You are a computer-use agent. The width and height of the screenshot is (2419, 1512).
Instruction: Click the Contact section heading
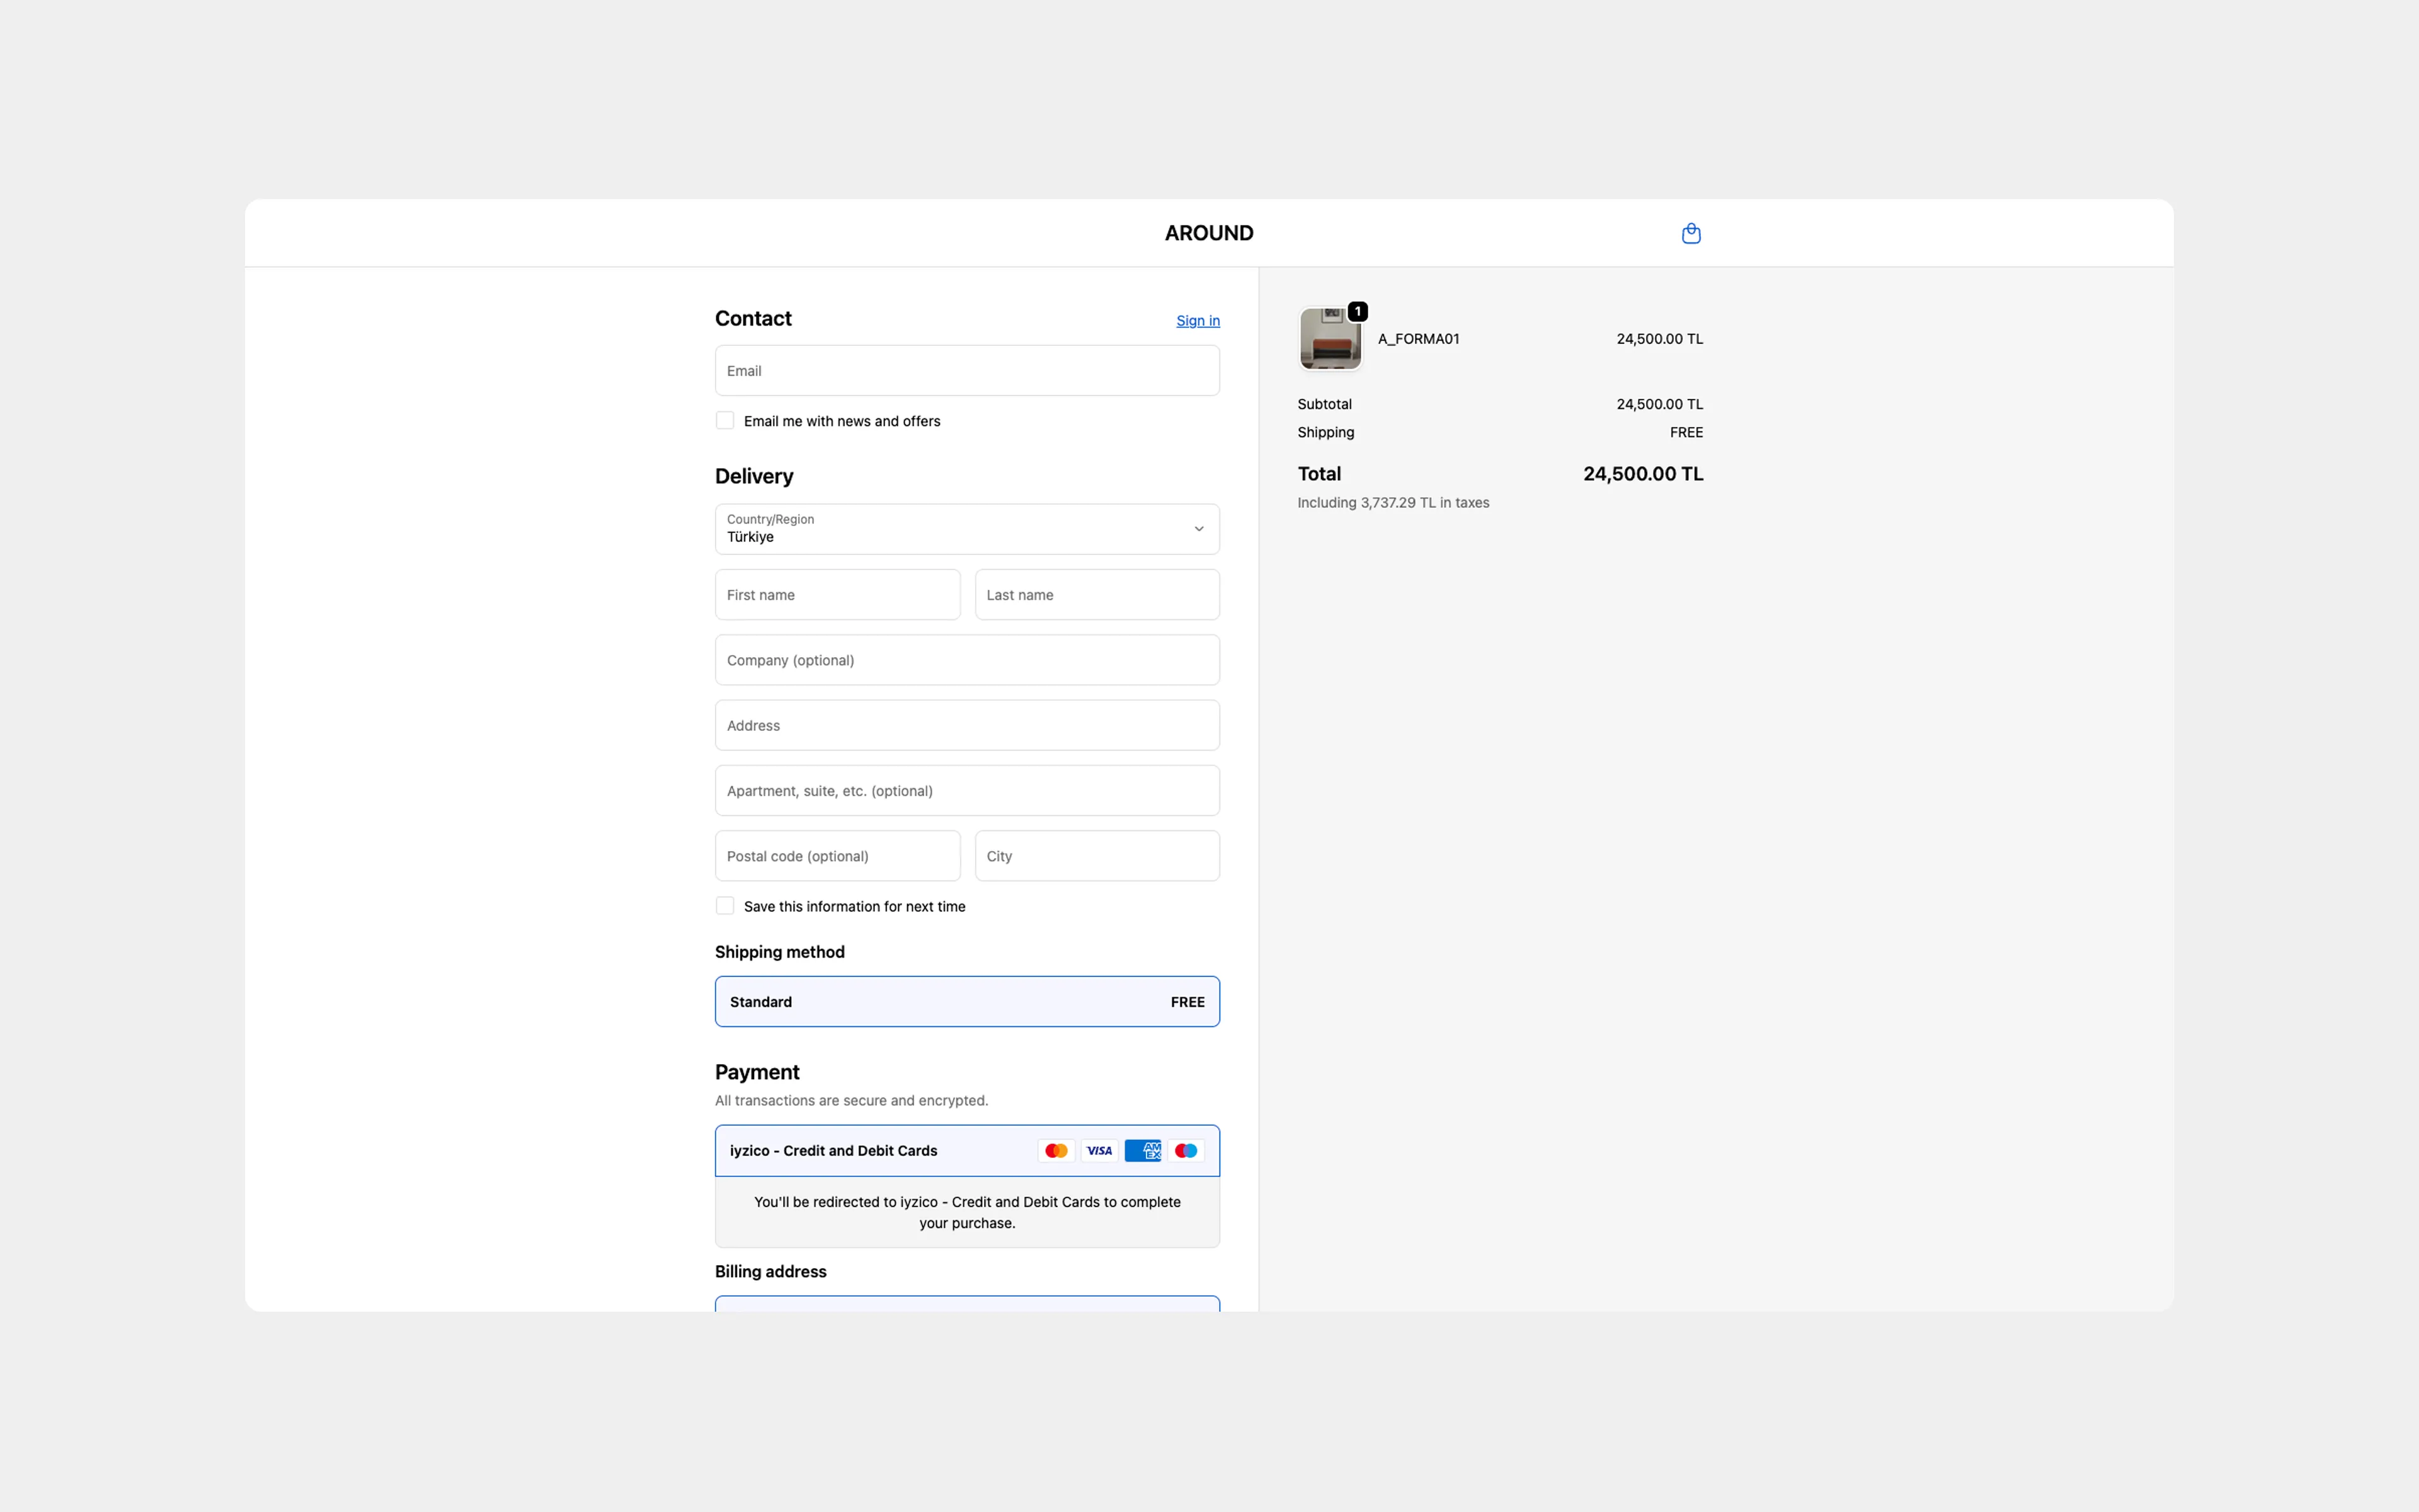[753, 318]
